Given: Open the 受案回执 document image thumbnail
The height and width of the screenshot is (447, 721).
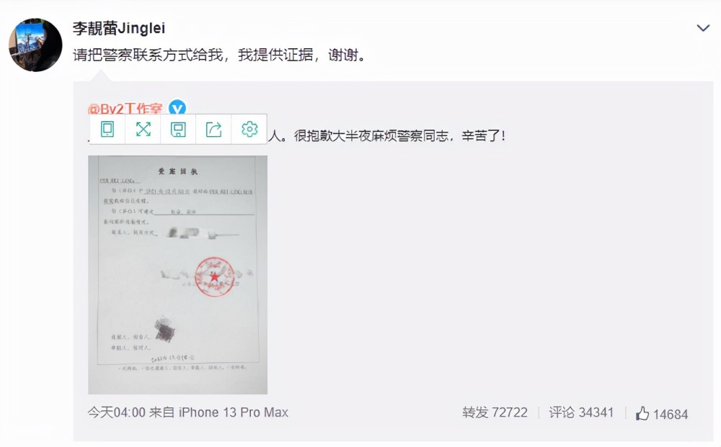Looking at the screenshot, I should point(177,275).
